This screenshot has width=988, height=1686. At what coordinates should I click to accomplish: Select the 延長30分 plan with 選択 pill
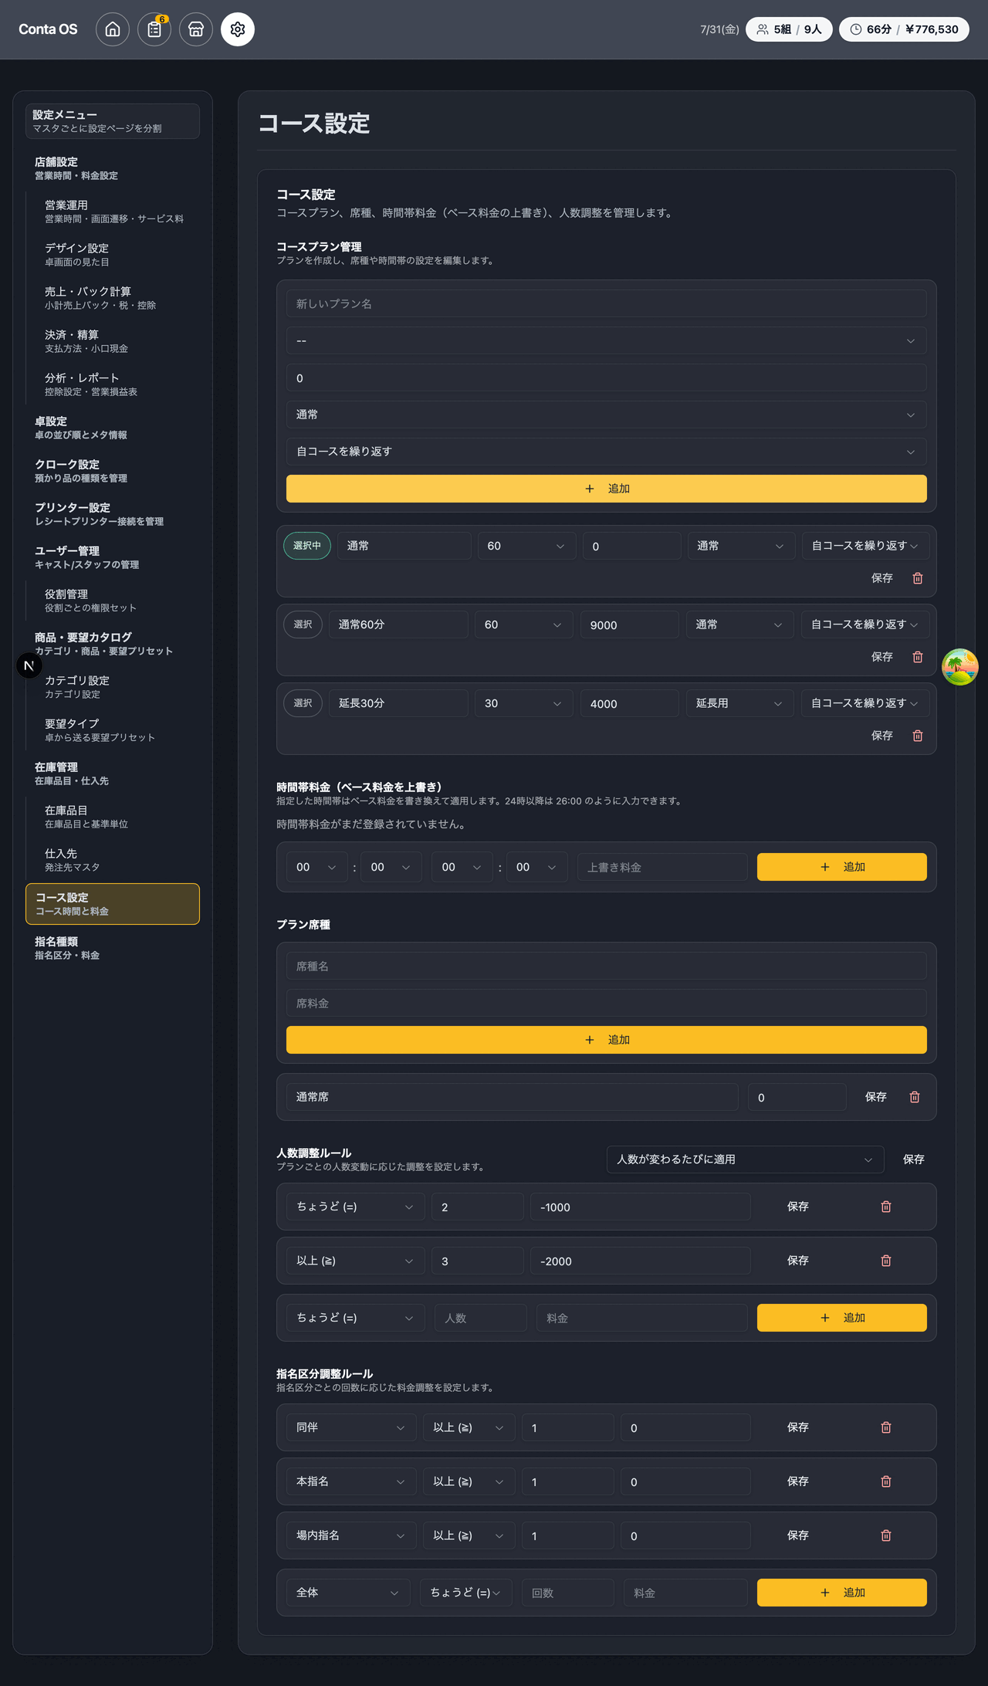tap(303, 703)
